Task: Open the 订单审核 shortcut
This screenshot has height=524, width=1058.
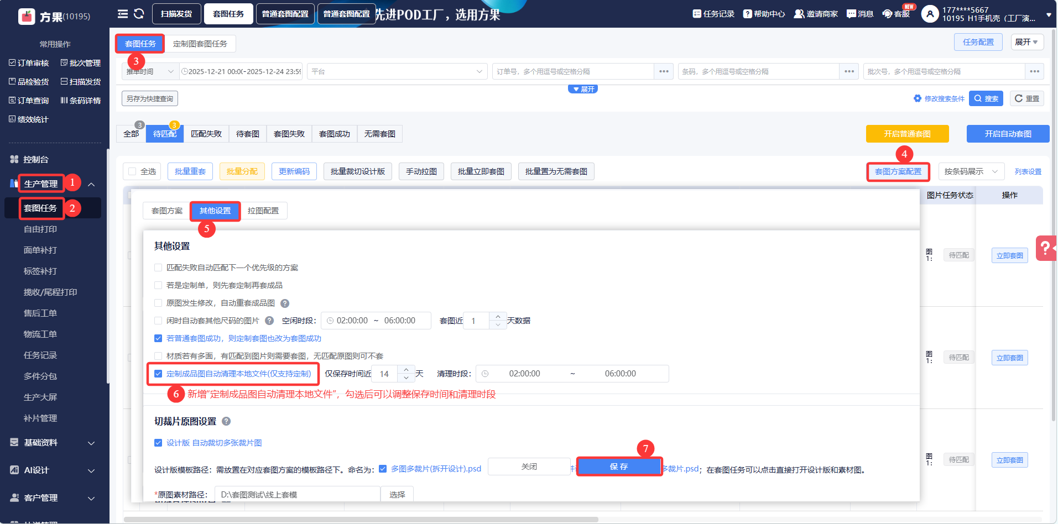Action: [29, 63]
